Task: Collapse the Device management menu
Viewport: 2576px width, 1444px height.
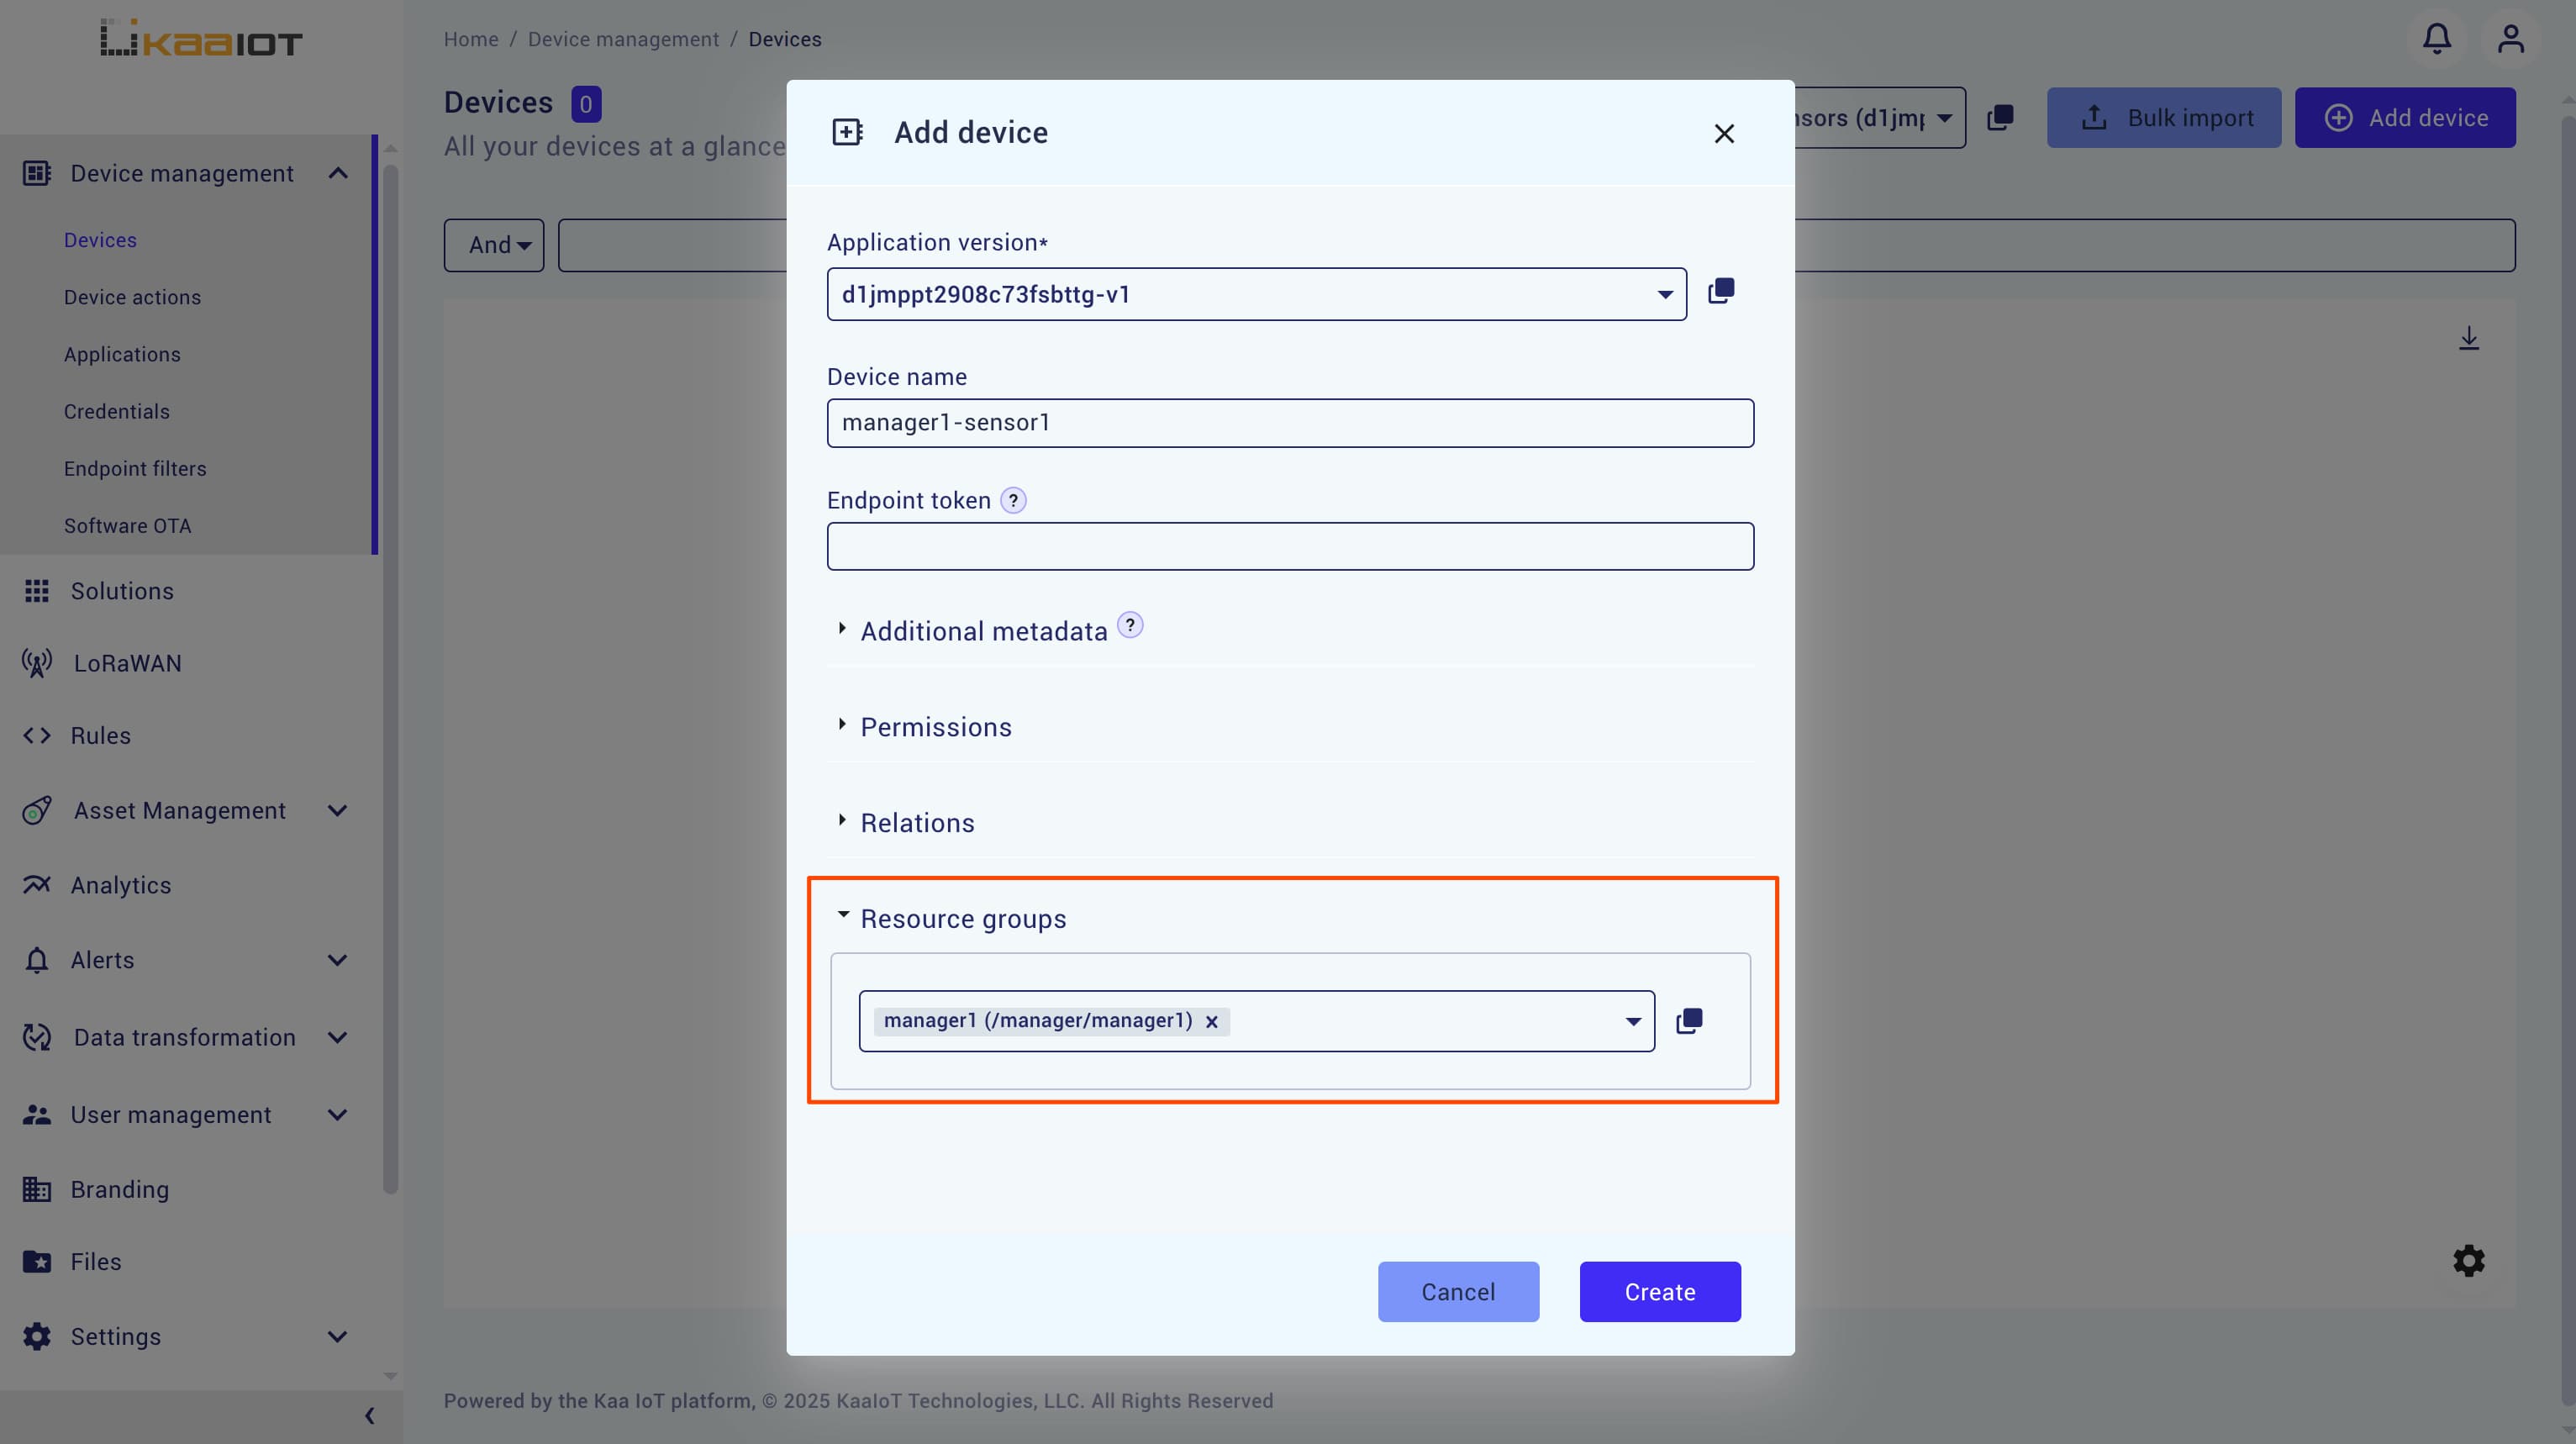Action: 338,174
